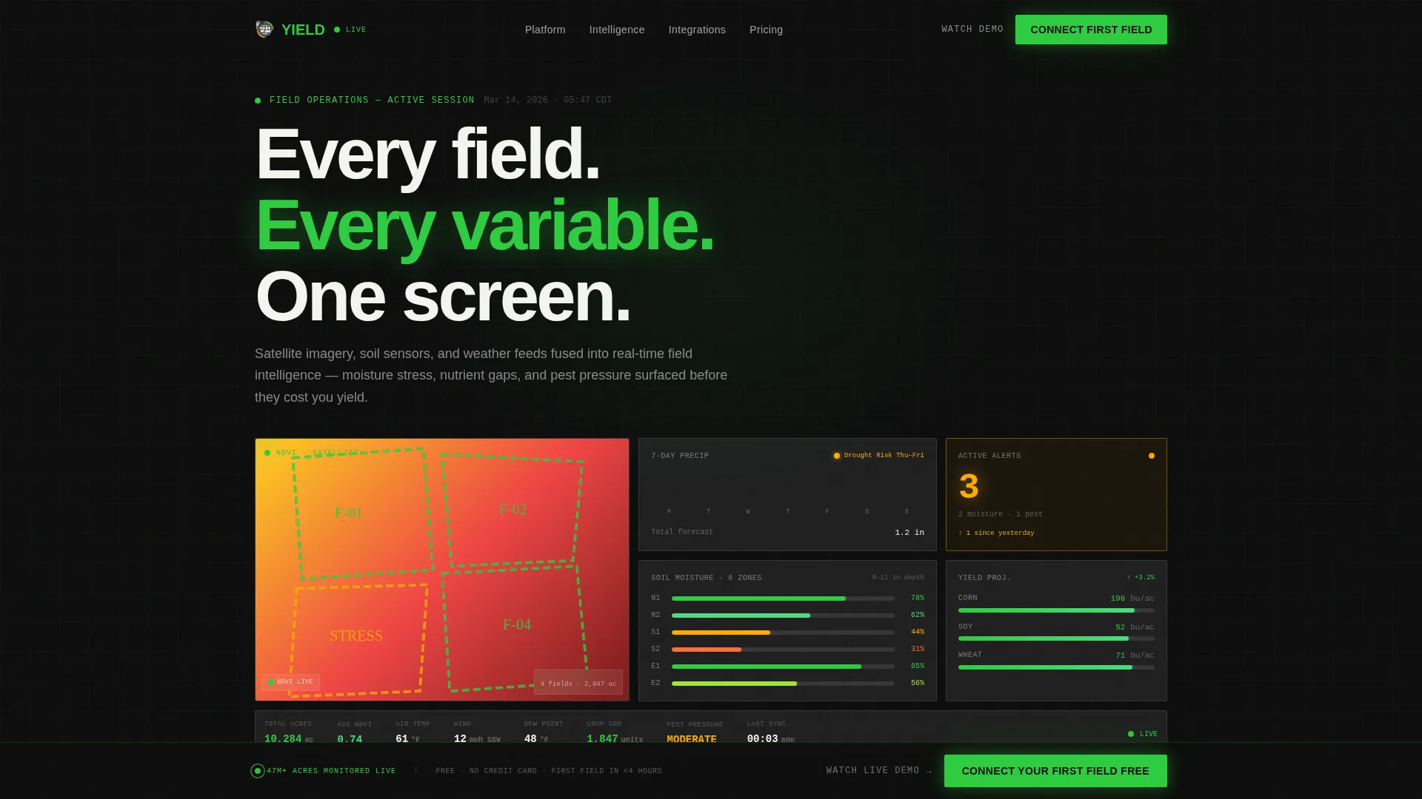
Task: Click the orange dot in Active Alerts card
Action: point(1152,456)
